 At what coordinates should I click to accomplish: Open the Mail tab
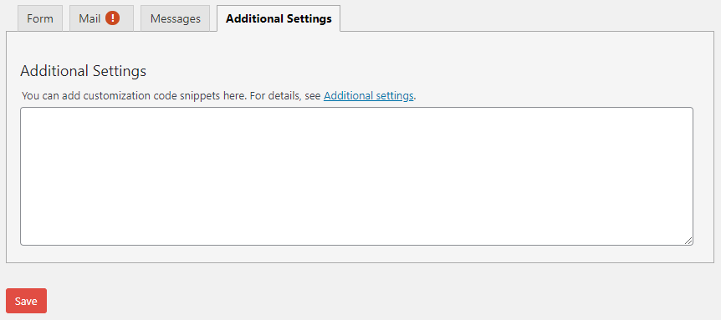pyautogui.click(x=101, y=19)
